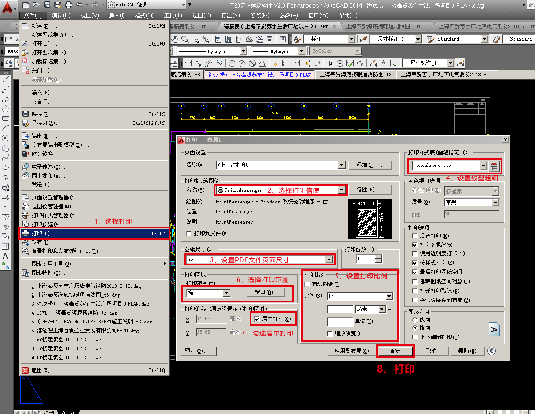Select 横向 orientation radio button

(415, 328)
